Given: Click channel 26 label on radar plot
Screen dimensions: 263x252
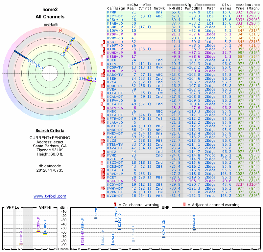Looking at the screenshot, I should (x=73, y=39).
